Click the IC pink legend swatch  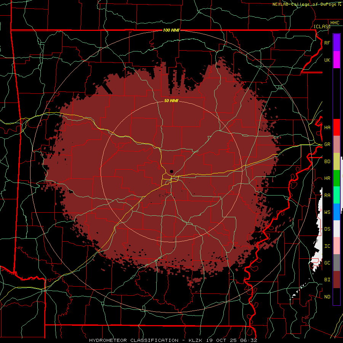point(337,246)
